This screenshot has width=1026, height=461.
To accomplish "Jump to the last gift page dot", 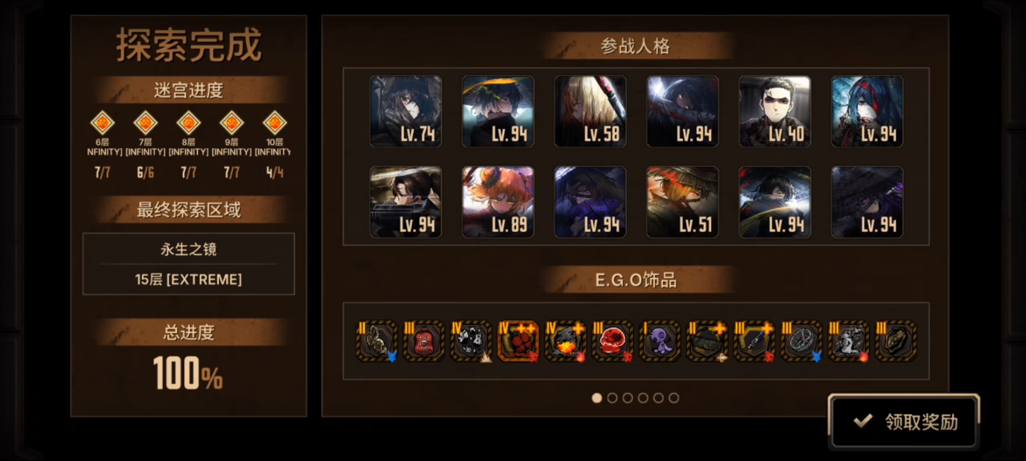I will point(674,398).
